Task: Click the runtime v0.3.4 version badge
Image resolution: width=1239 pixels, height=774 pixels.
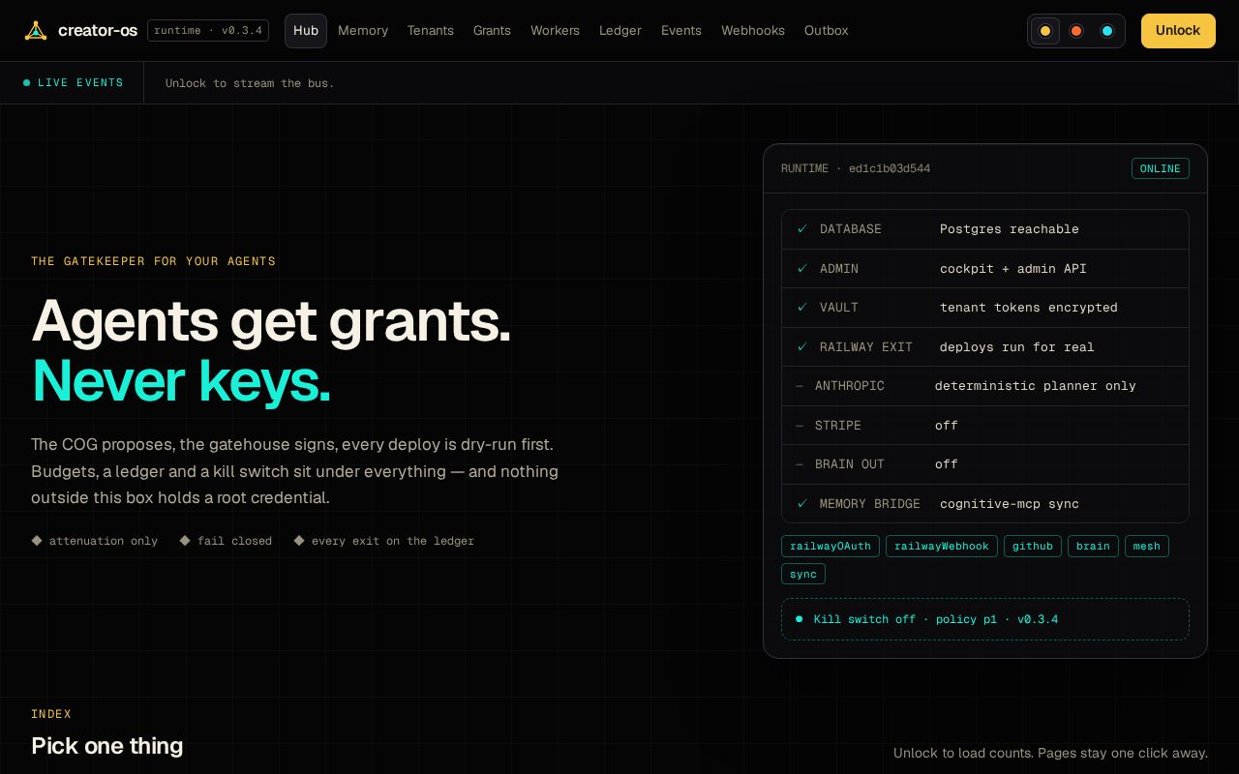Action: (208, 31)
